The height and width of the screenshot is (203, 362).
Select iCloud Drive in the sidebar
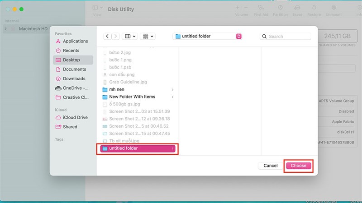click(x=73, y=118)
